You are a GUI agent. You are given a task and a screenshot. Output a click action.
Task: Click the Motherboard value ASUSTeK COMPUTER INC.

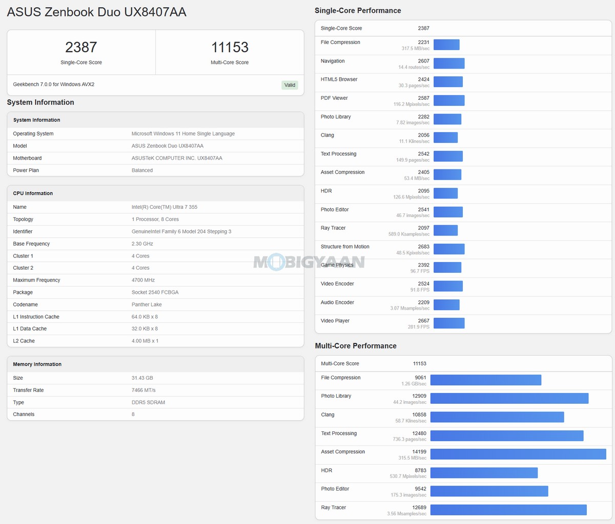pyautogui.click(x=177, y=158)
